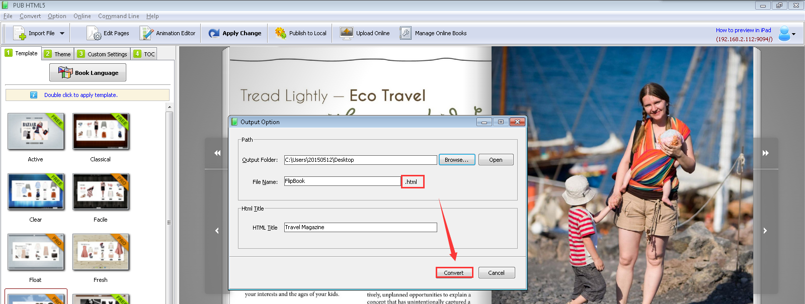Select the Classical template thumbnail

[101, 132]
